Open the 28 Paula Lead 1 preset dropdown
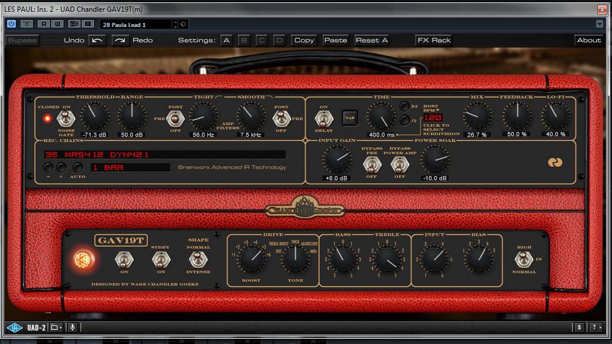The image size is (612, 344). click(137, 24)
